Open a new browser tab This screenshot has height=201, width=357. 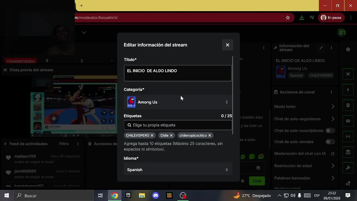(x=81, y=6)
